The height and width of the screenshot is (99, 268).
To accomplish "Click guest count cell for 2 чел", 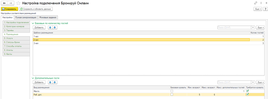I will tap(257, 40).
